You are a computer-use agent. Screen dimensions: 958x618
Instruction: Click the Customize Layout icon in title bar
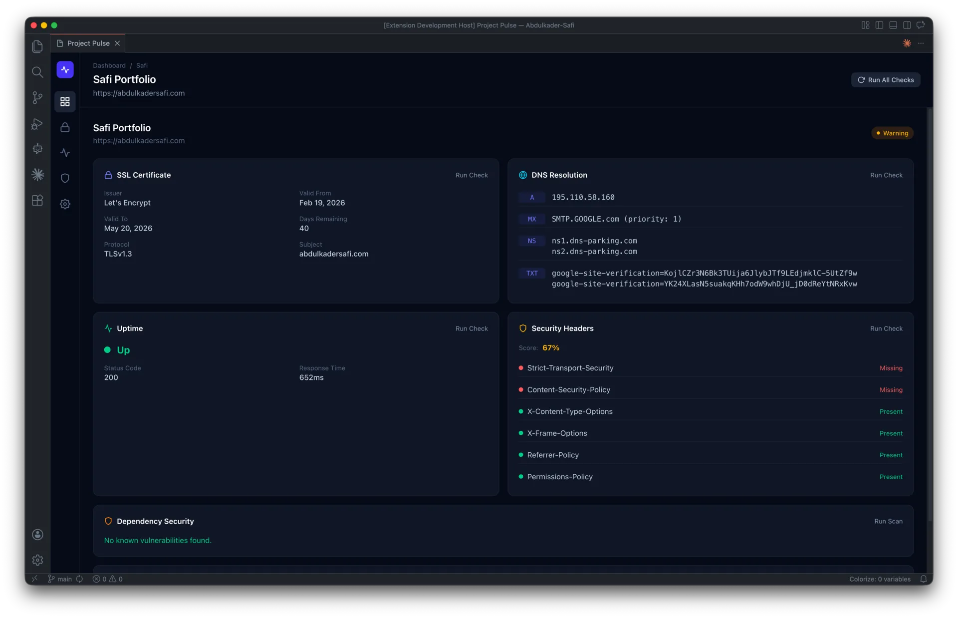pos(865,25)
